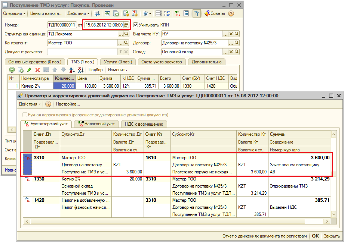The image size is (344, 242).
Task: Click Закрыть button in movements window
Action: (x=332, y=236)
